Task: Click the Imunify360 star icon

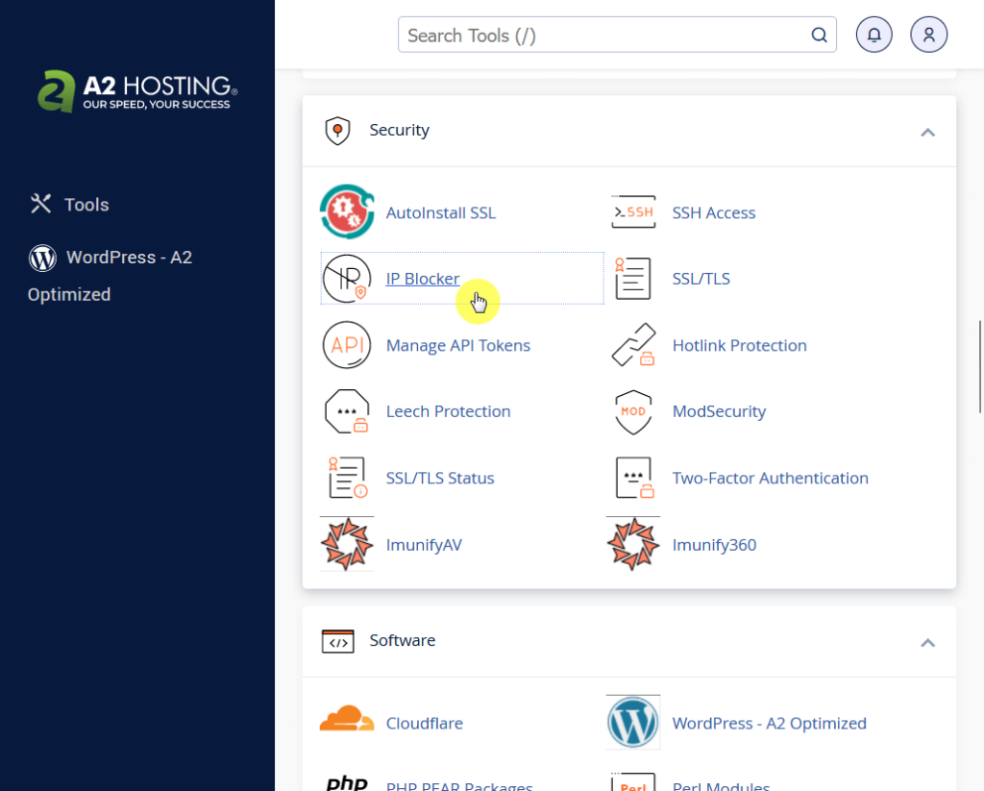Action: pos(633,544)
